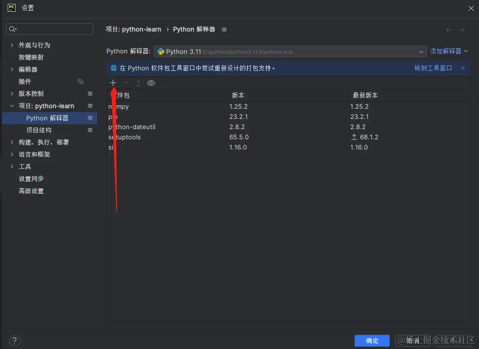Open Python 解释器 settings page
This screenshot has height=349, width=479.
coord(47,118)
